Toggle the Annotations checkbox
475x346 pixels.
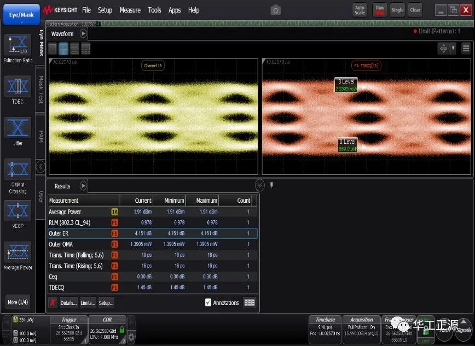point(208,302)
